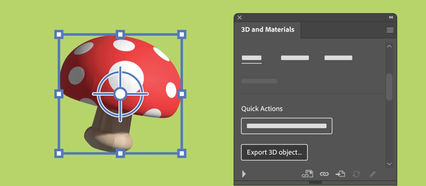426x186 pixels.
Task: Click the scroll down arrow in the panel
Action: tap(389, 164)
